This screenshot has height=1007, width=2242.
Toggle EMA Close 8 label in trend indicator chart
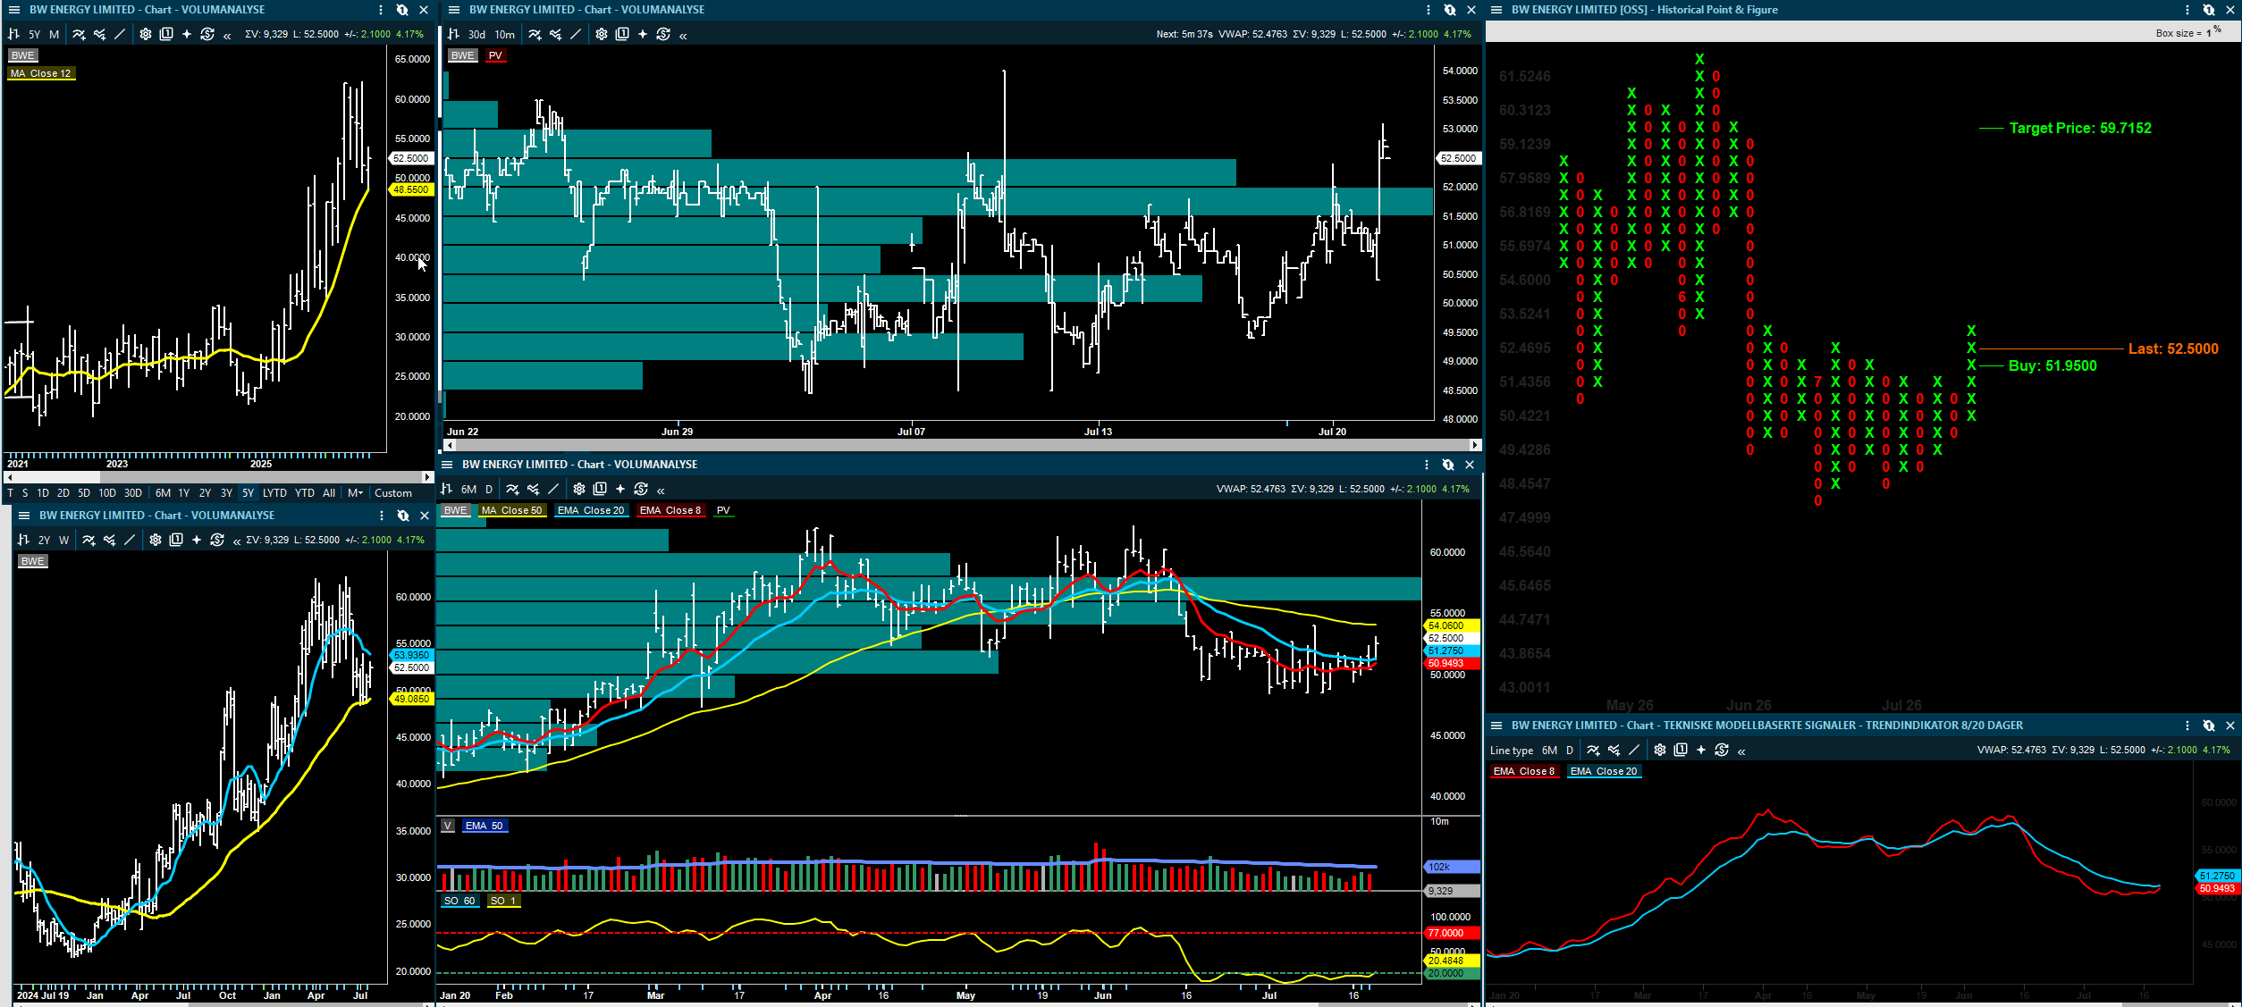point(1524,771)
